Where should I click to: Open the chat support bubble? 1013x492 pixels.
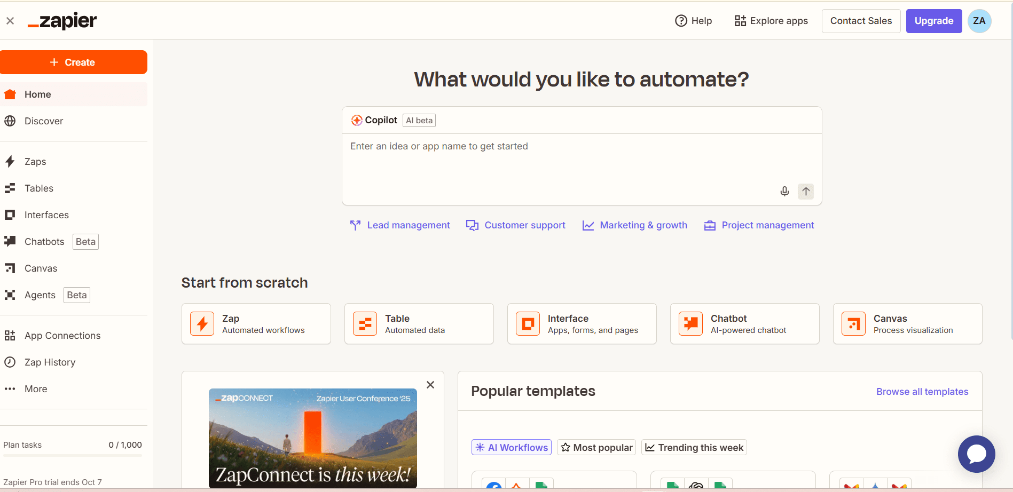point(977,454)
